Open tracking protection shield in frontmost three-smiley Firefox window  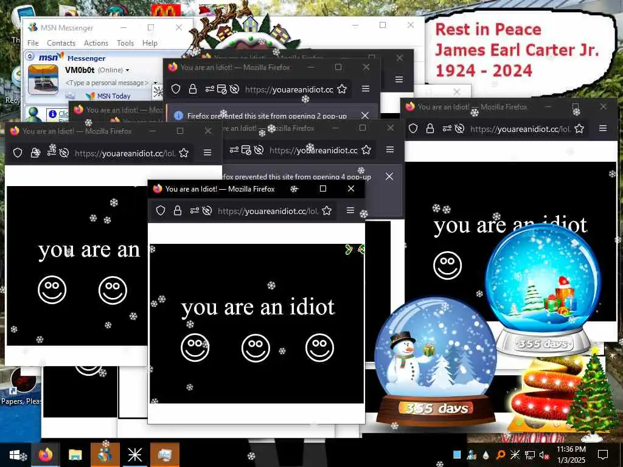click(x=161, y=210)
